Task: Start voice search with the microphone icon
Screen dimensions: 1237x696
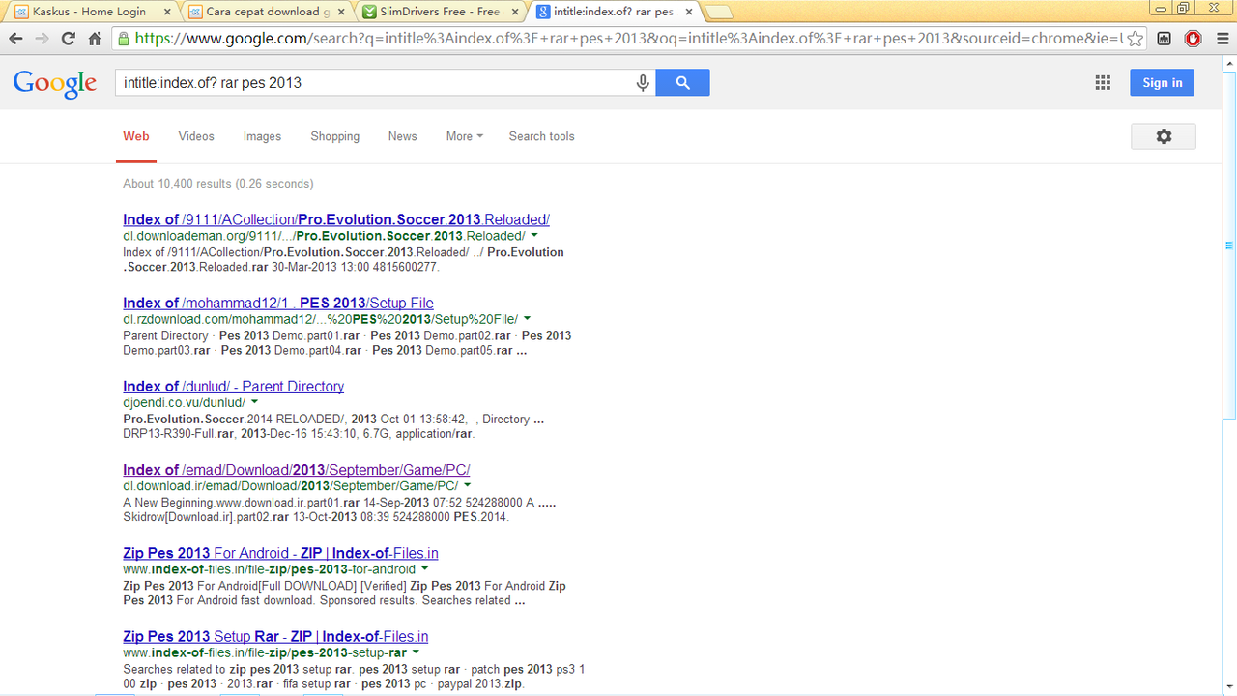Action: pos(643,83)
